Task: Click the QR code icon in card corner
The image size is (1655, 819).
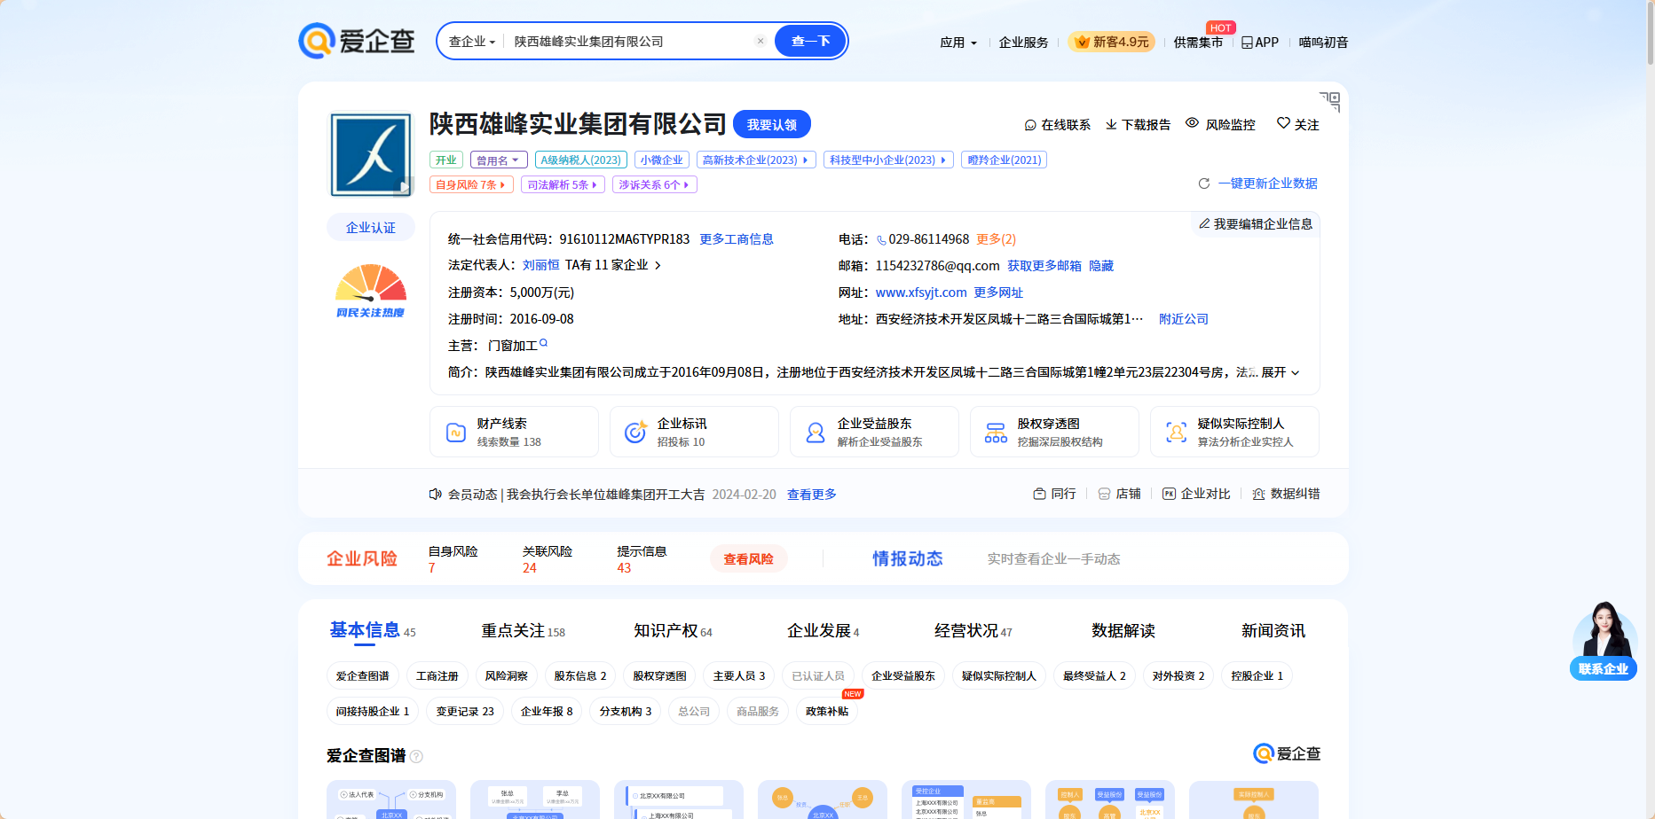Action: tap(1329, 101)
